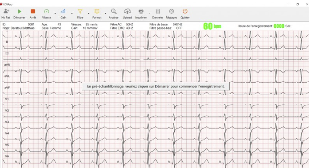This screenshot has height=168, width=309.
Task: Click the Vitesse speed icon
Action: click(x=46, y=12)
